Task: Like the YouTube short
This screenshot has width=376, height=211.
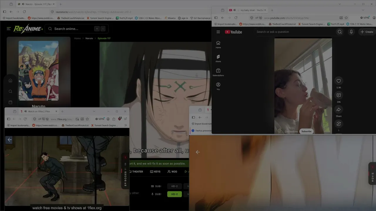Action: pyautogui.click(x=339, y=81)
